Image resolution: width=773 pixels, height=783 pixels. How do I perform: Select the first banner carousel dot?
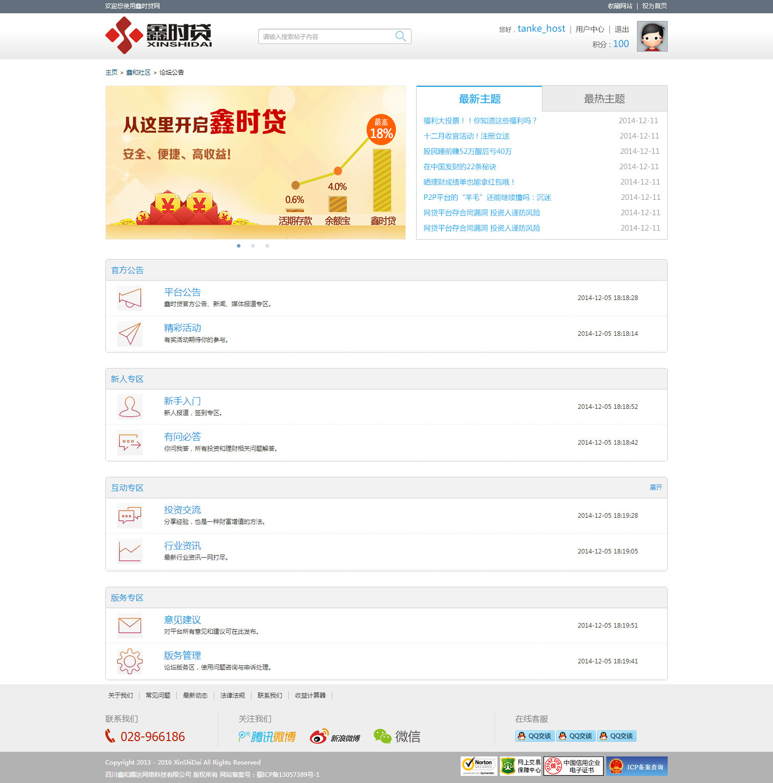pyautogui.click(x=239, y=246)
